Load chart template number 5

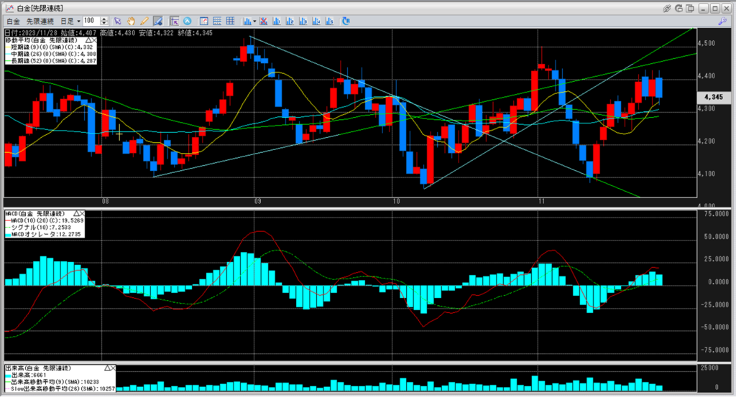[x=329, y=21]
